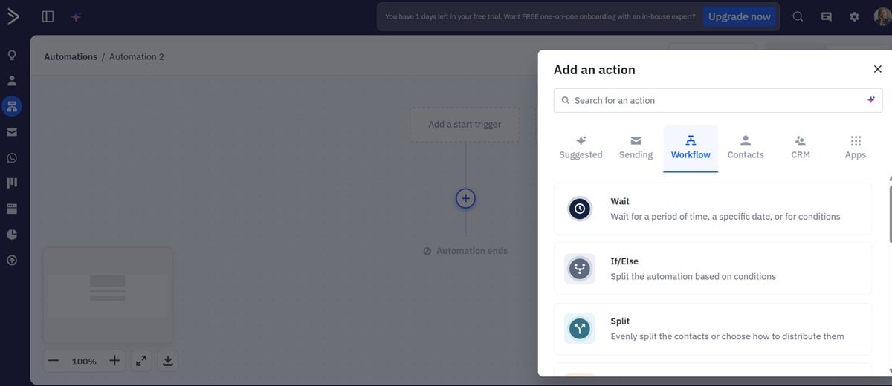Click the ActiveCampaign logo icon
892x386 pixels.
(13, 16)
